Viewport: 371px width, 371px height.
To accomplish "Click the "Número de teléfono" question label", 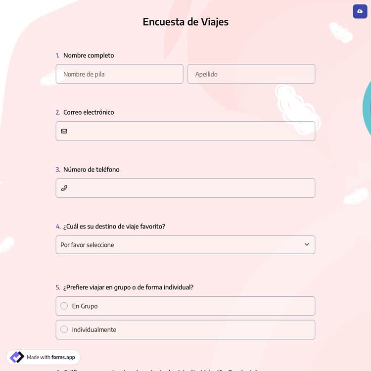I will (x=92, y=169).
